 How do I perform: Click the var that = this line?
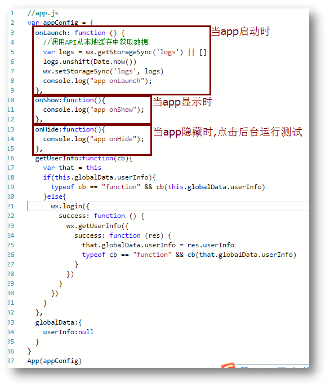tap(72, 168)
